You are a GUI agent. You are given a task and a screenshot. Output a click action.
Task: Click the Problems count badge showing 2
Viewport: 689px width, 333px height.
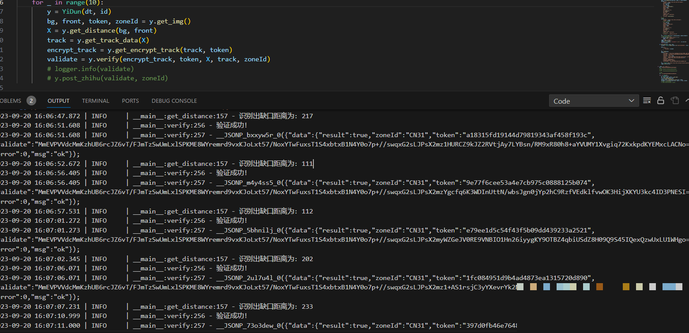point(31,101)
